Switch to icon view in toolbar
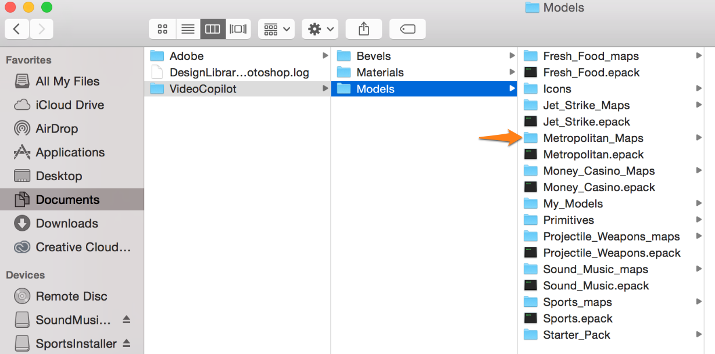Screen dimensions: 715x354 click(x=163, y=29)
